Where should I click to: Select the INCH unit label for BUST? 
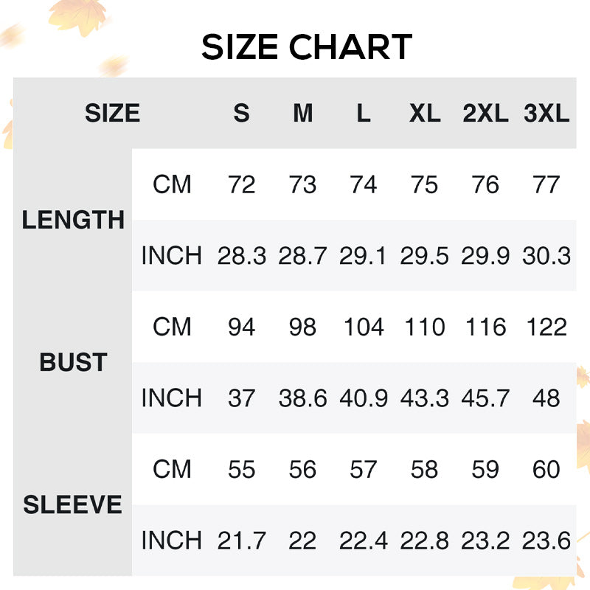pos(172,398)
